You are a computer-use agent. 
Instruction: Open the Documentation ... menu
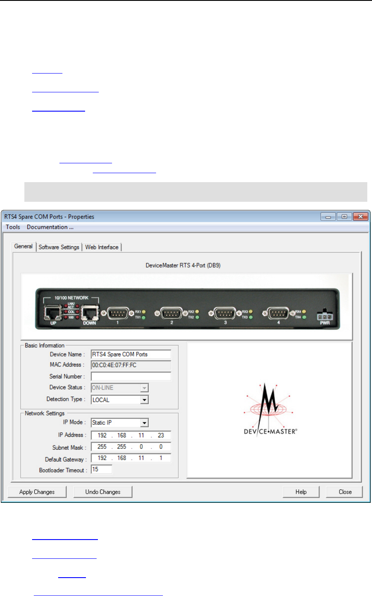(x=50, y=227)
